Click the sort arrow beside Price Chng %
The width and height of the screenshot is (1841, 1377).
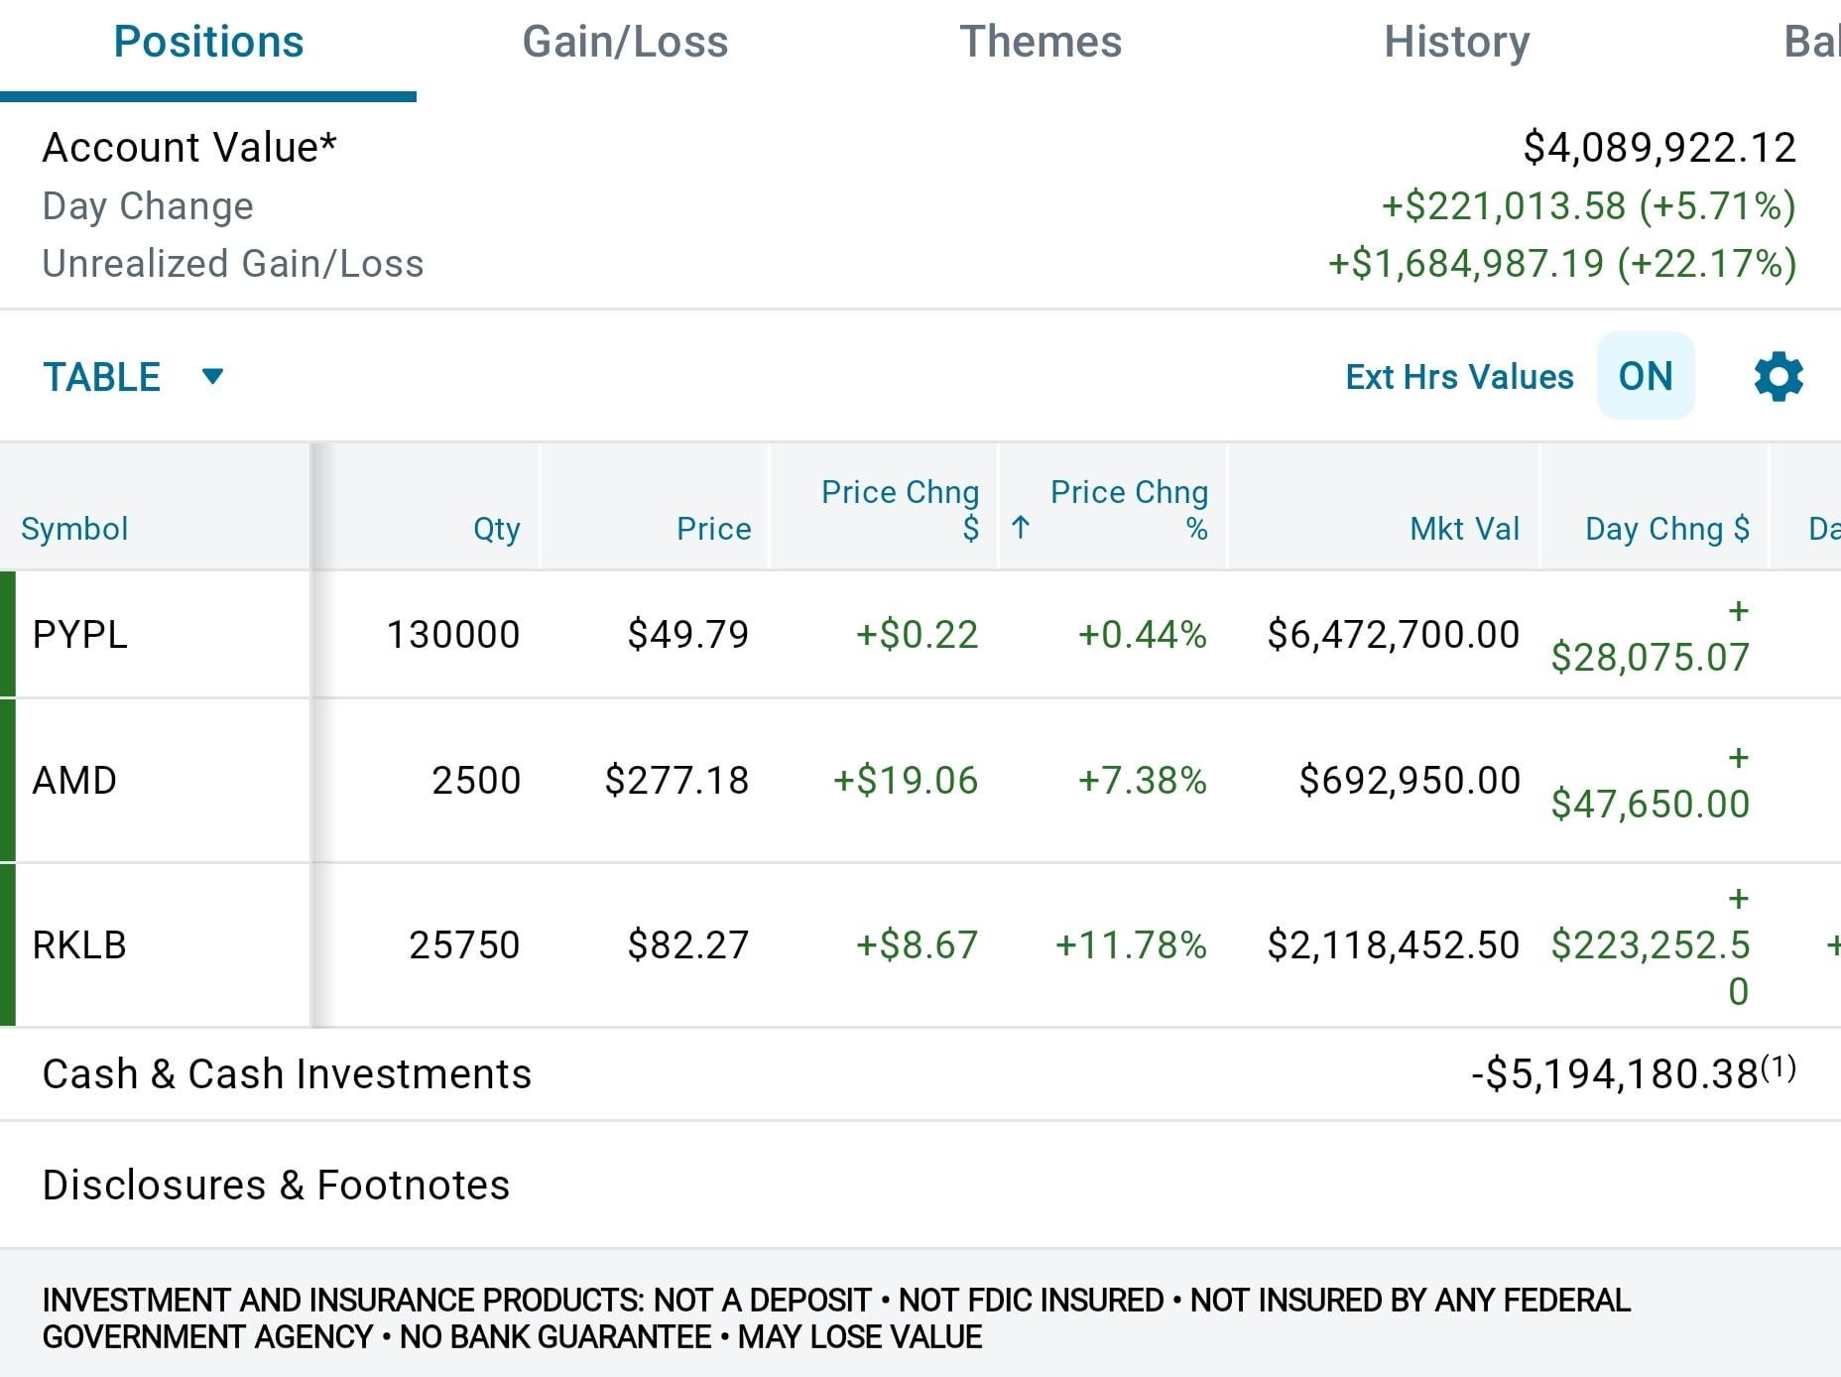pos(1021,528)
